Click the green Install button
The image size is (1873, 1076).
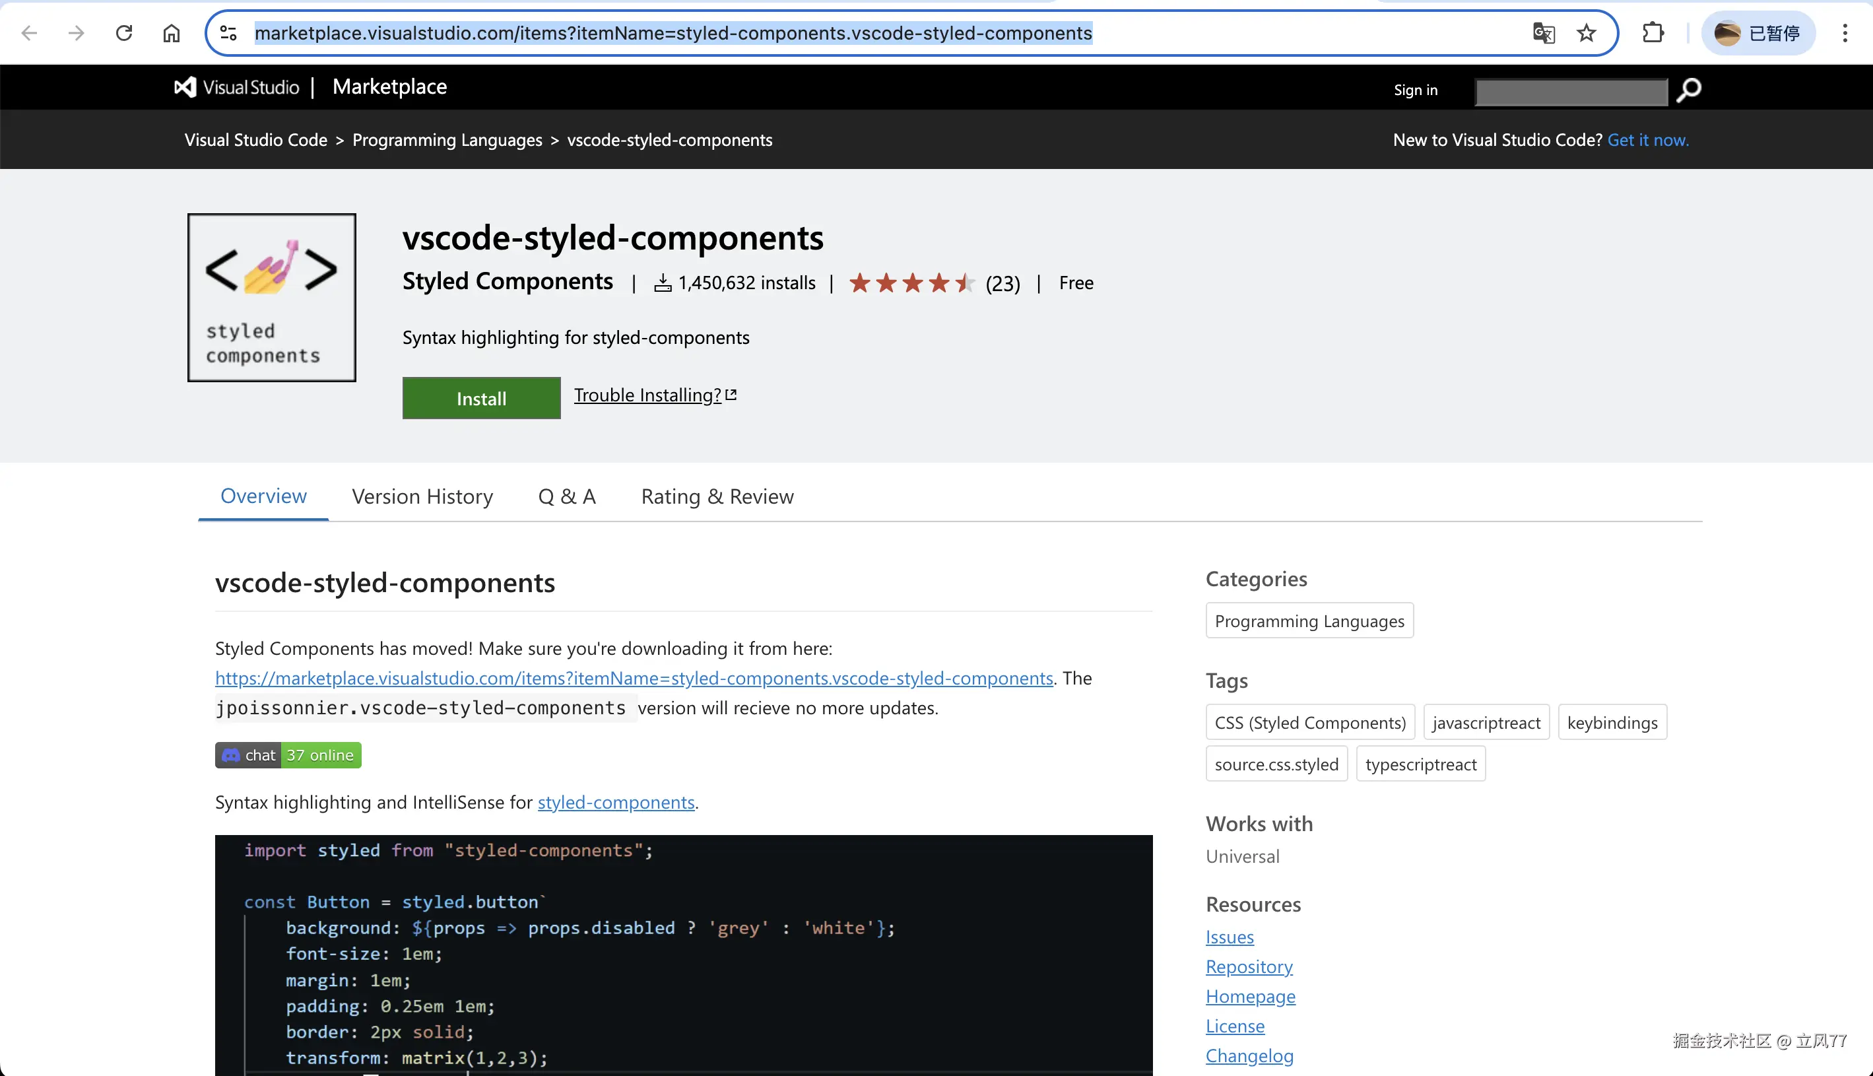[x=482, y=398]
